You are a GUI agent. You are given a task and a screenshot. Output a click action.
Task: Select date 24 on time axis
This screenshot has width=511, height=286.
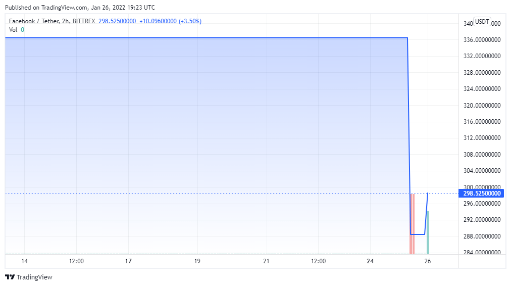370,261
